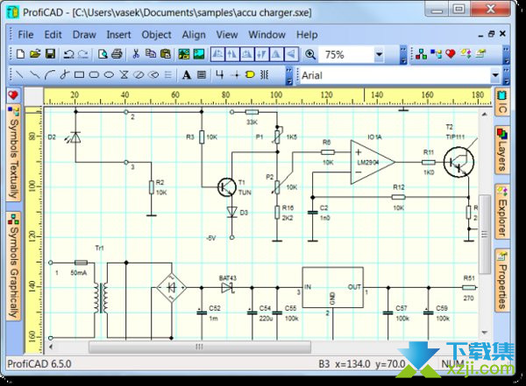
Task: Click the zoom magnifier icon
Action: pyautogui.click(x=310, y=54)
